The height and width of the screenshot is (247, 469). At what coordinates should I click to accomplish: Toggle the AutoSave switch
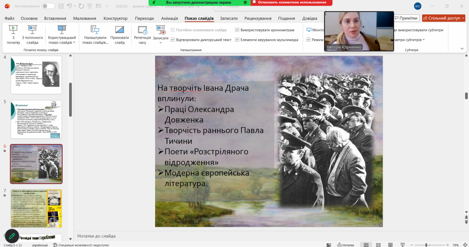pyautogui.click(x=48, y=6)
